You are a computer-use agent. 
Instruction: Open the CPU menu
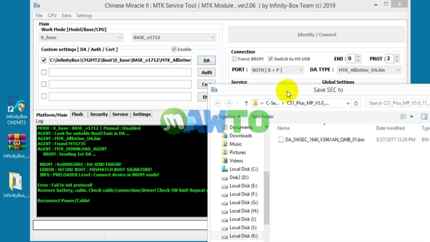pyautogui.click(x=52, y=15)
